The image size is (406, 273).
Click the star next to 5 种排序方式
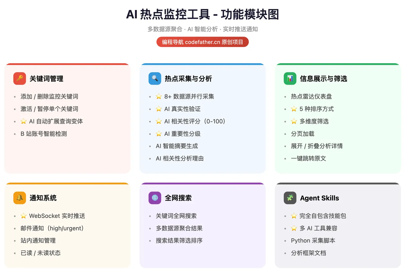coord(294,109)
